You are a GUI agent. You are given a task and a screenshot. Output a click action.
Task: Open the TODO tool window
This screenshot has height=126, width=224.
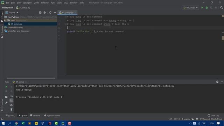10,115
